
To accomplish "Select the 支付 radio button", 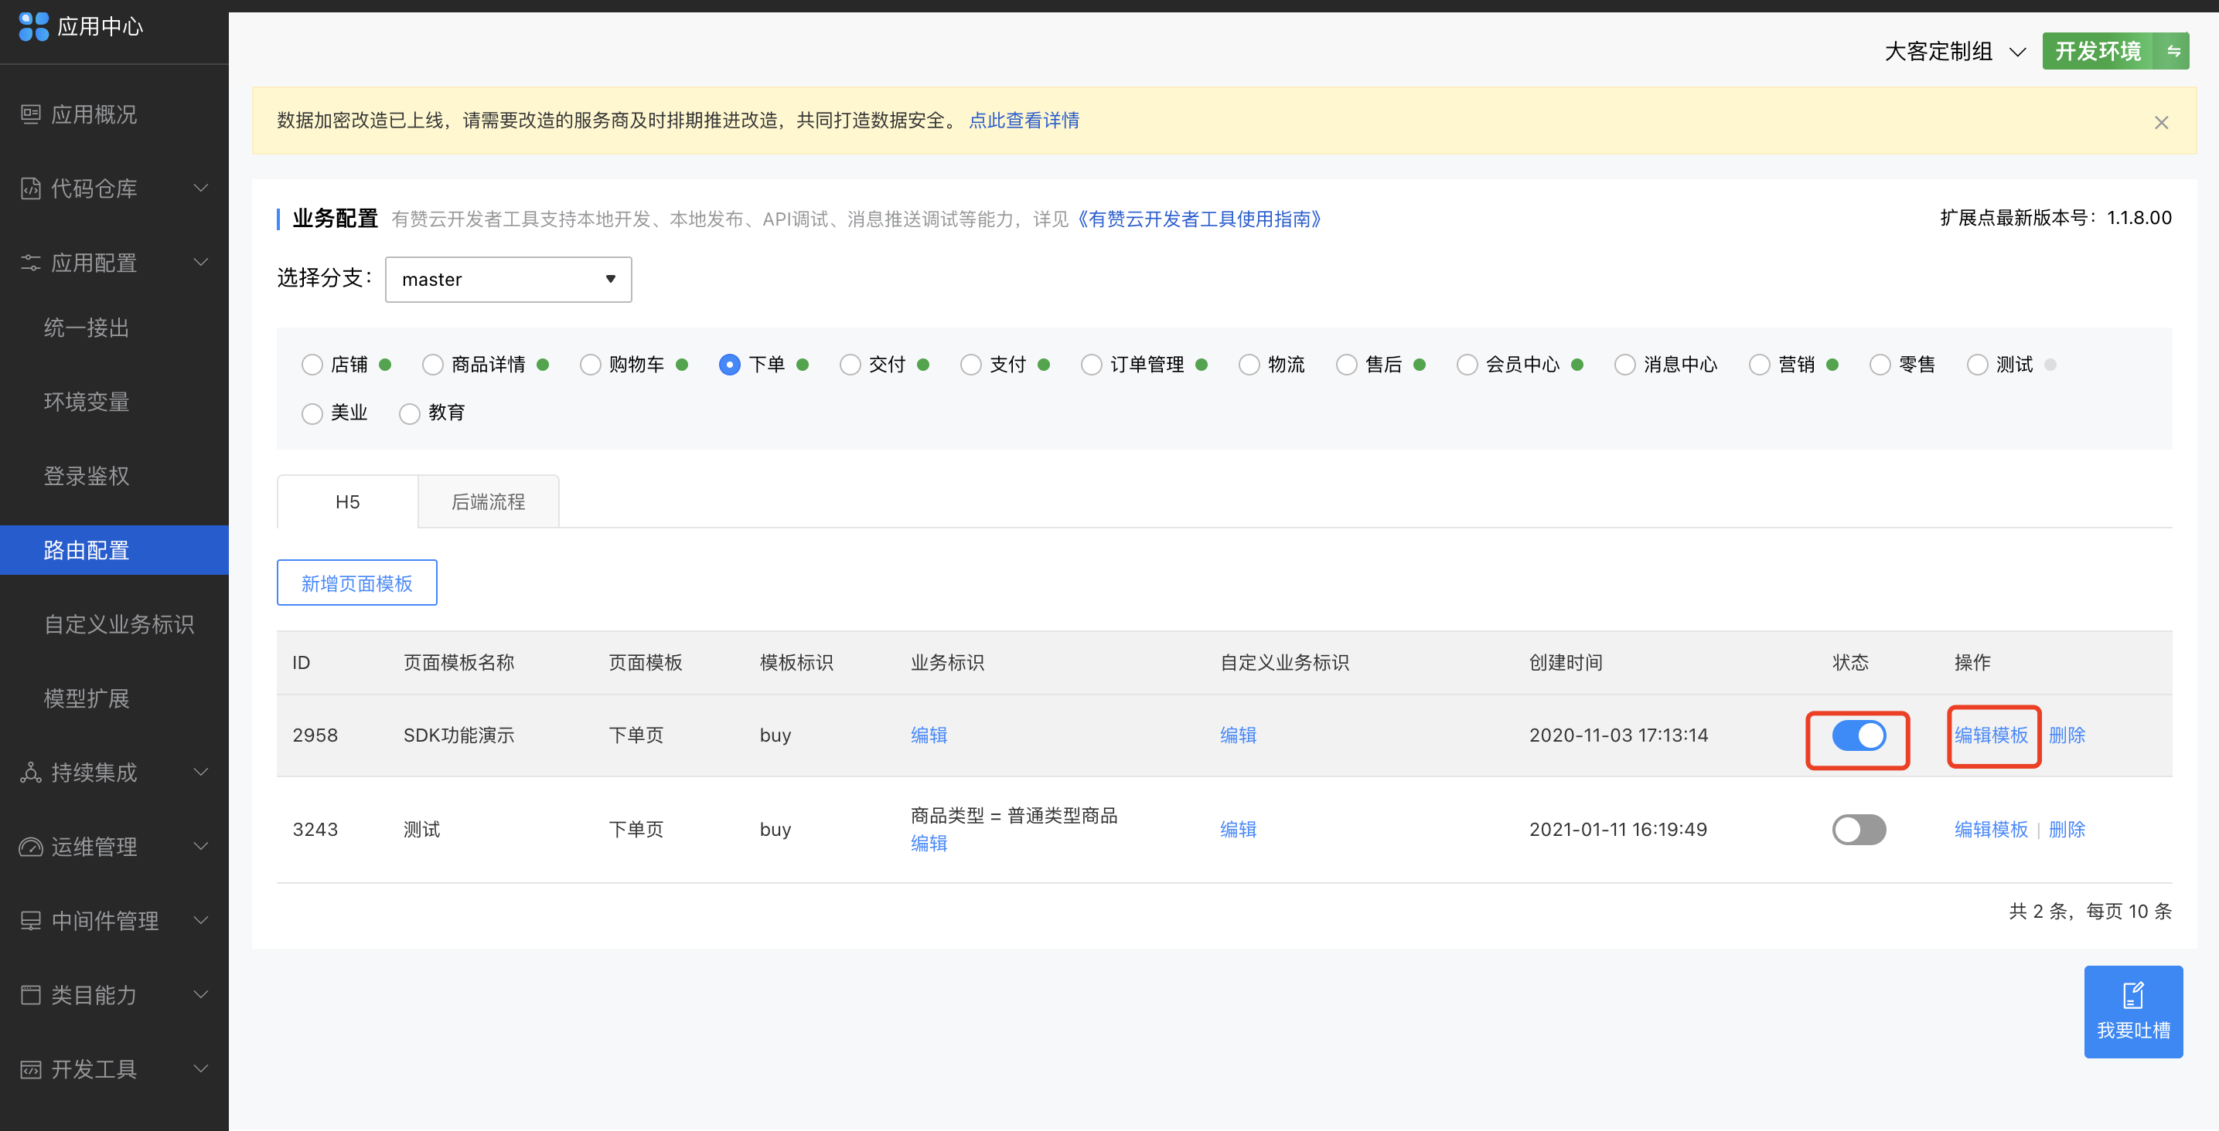I will pyautogui.click(x=971, y=365).
